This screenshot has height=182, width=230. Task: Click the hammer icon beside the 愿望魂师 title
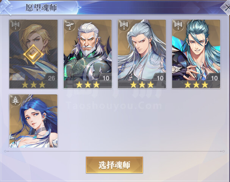pyautogui.click(x=6, y=7)
